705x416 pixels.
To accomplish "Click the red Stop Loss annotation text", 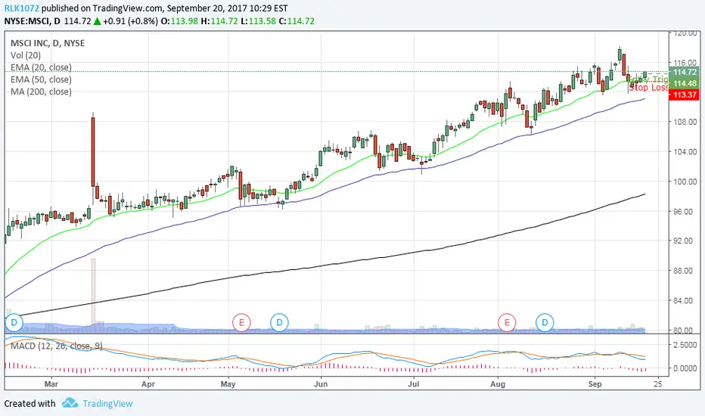I will (x=648, y=88).
